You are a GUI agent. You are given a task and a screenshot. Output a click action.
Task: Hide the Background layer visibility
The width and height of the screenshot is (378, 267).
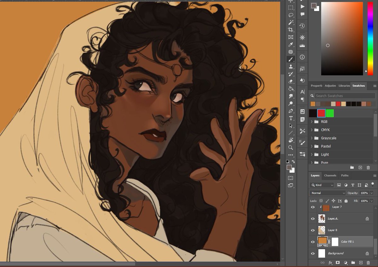312,253
